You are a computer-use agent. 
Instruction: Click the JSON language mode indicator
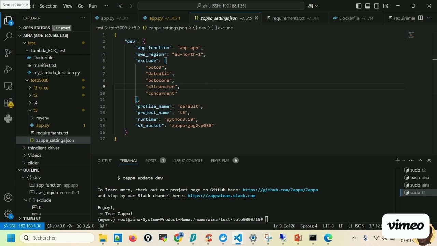[356, 226]
